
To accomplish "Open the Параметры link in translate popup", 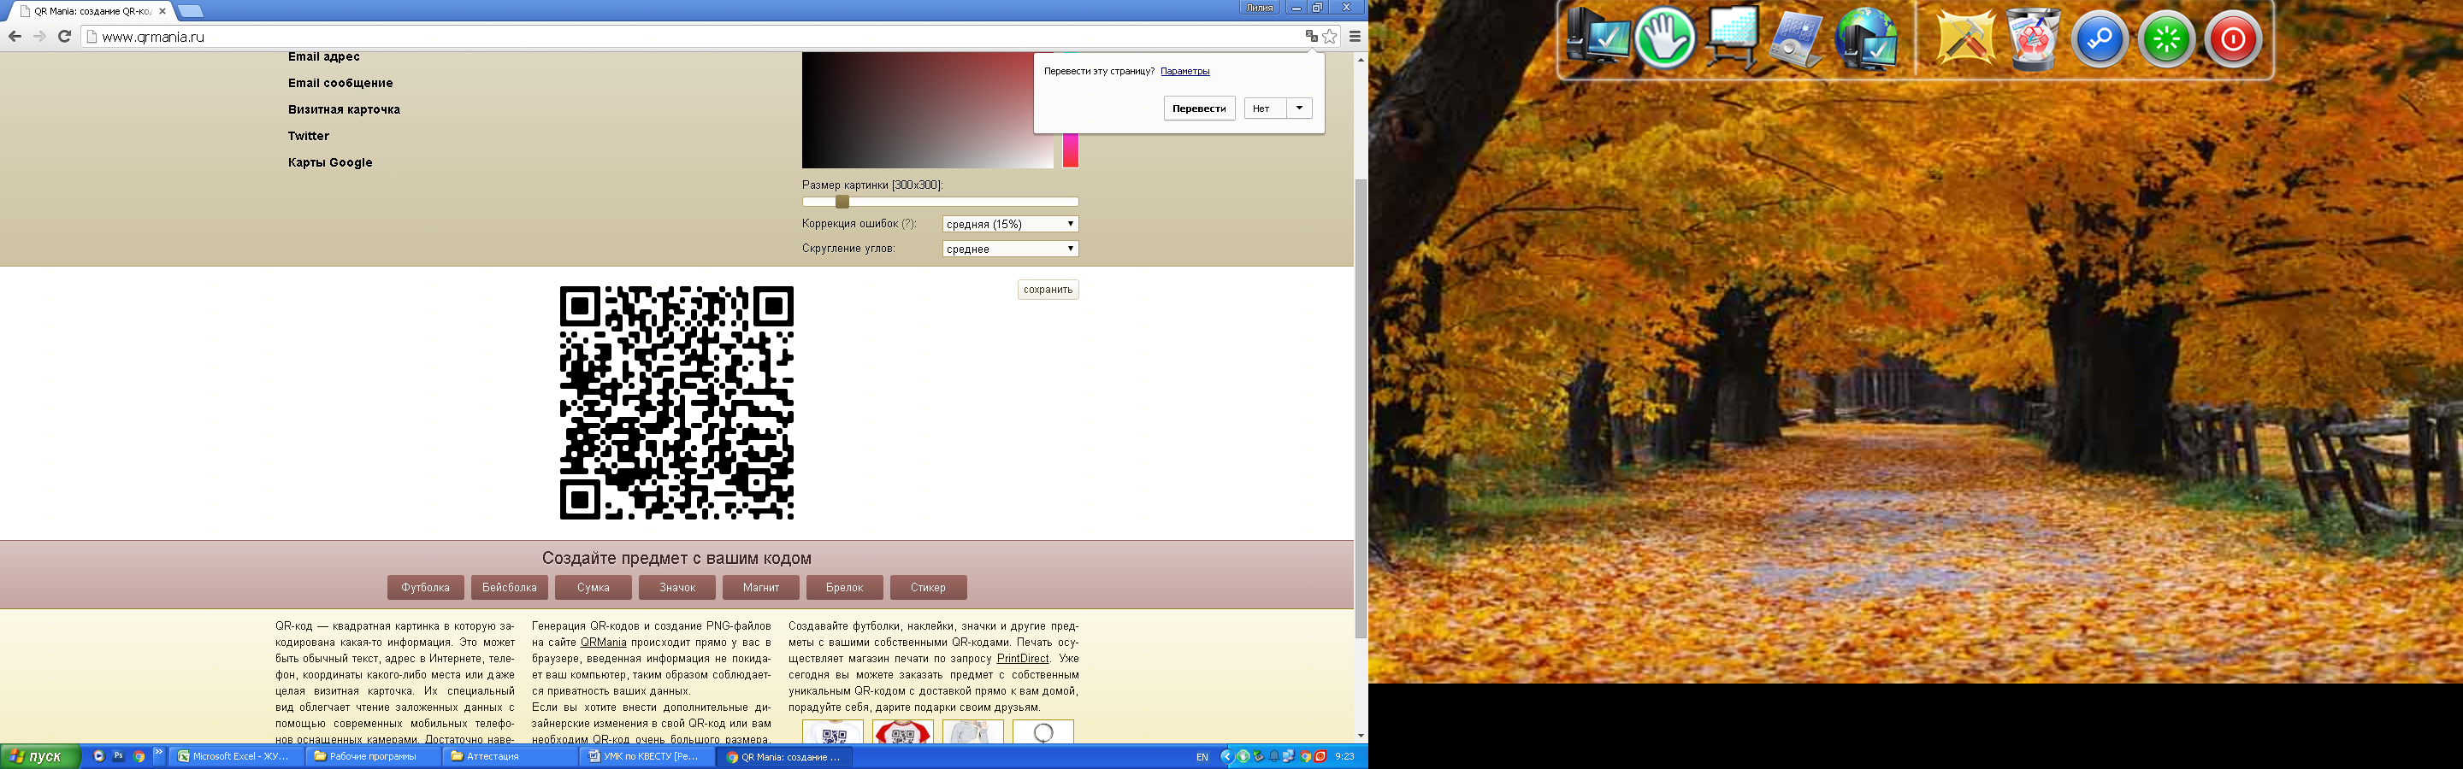I will pos(1184,71).
